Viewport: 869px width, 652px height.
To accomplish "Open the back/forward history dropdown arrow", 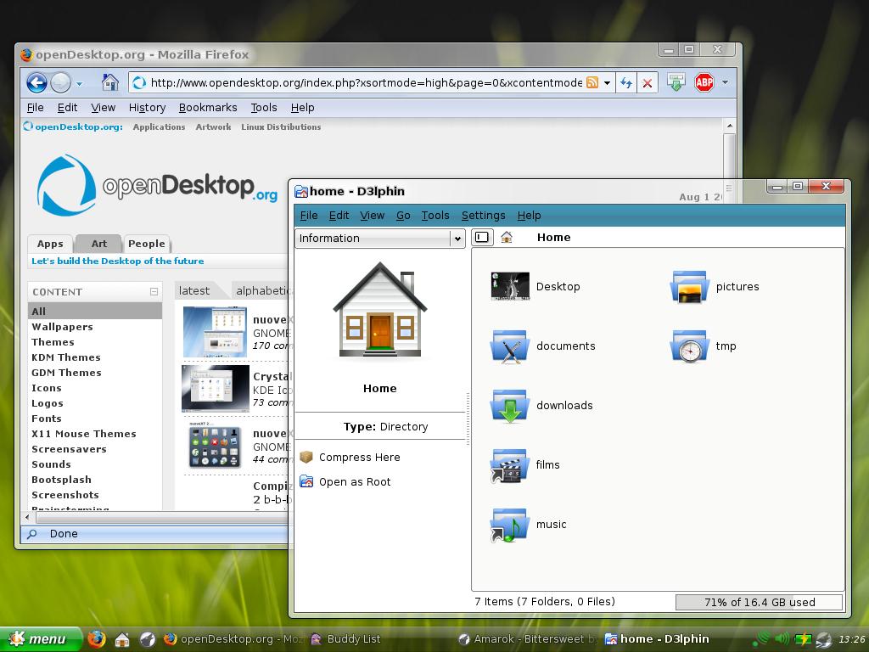I will pos(79,84).
